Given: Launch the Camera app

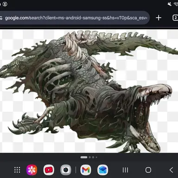Looking at the screenshot, I should [66, 170].
